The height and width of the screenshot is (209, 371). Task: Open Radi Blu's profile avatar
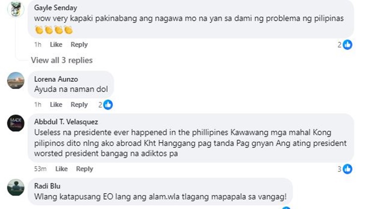[16, 187]
